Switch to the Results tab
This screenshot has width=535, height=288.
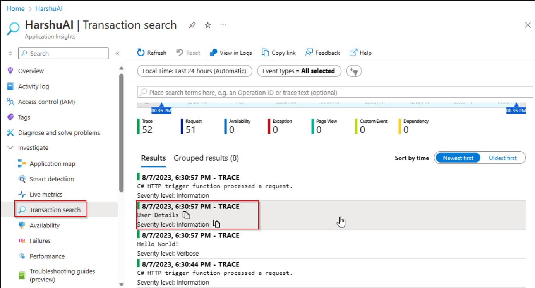click(x=153, y=158)
